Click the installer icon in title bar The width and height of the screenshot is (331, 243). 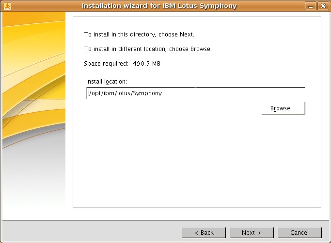7,6
